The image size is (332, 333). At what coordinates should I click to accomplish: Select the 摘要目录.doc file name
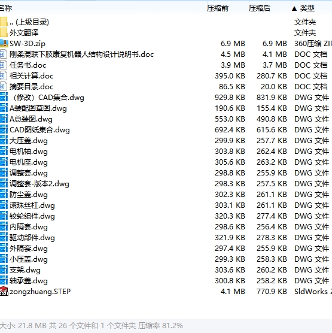tap(31, 87)
